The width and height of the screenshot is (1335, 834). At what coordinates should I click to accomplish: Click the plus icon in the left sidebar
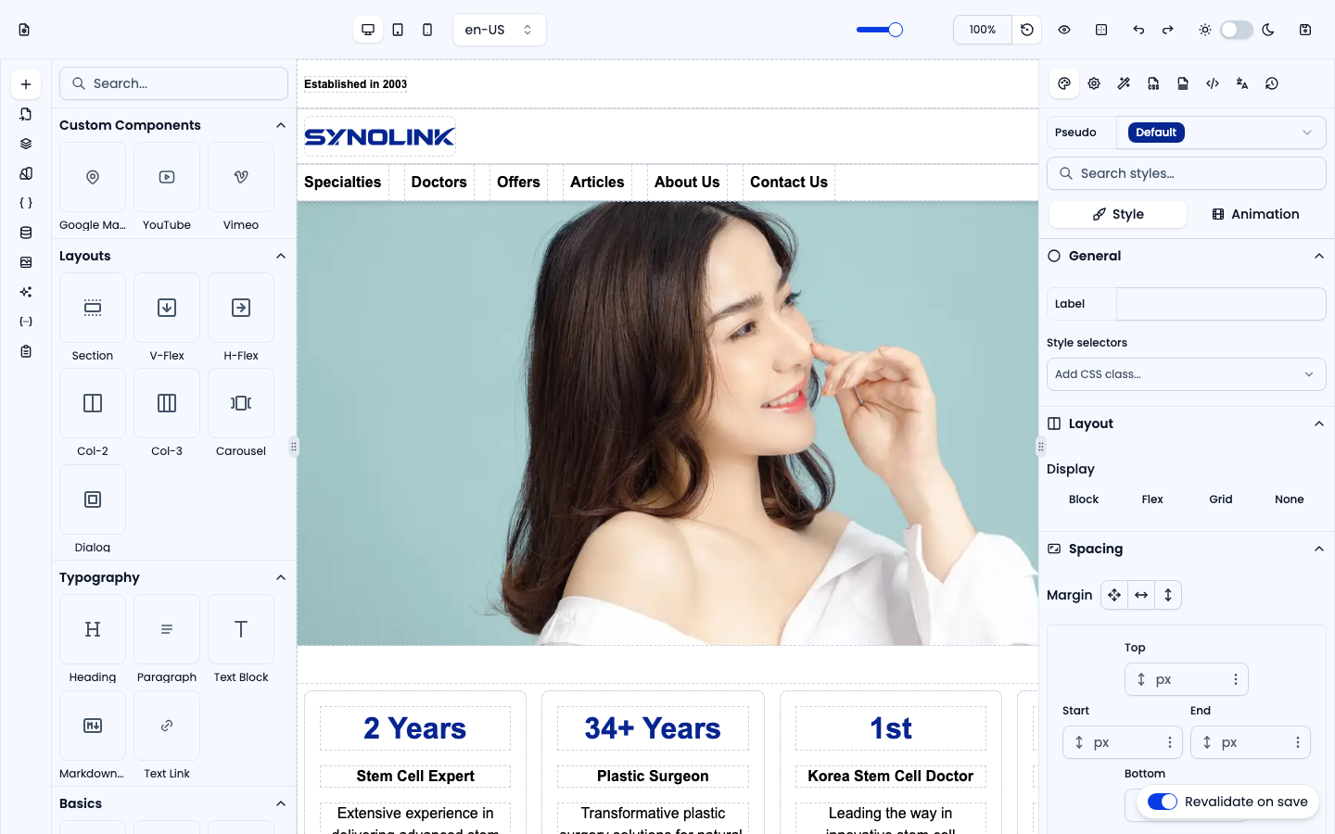coord(26,84)
